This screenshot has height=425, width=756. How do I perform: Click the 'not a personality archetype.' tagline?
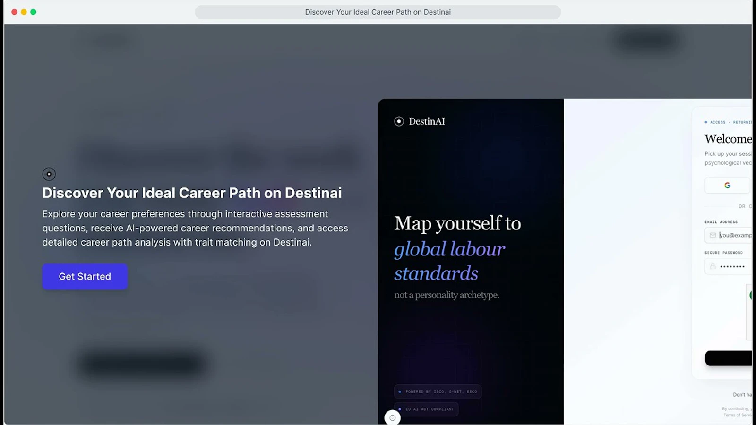(x=447, y=295)
